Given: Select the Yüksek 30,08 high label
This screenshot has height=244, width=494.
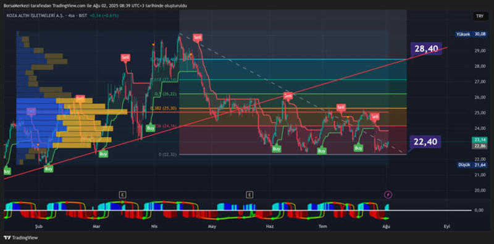Looking at the screenshot, I should (471, 34).
